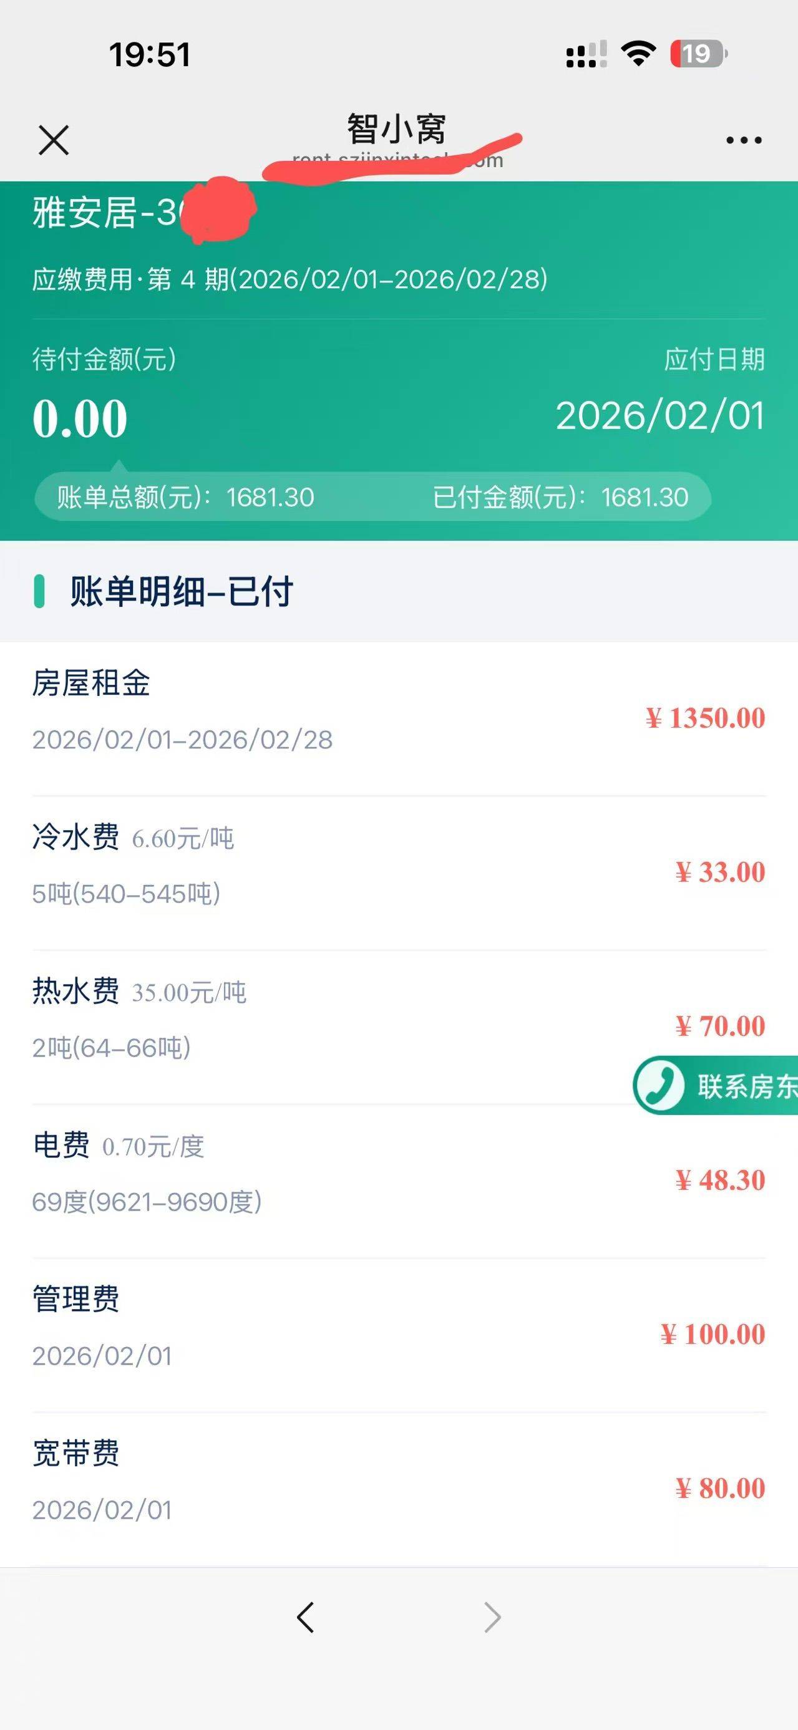The height and width of the screenshot is (1730, 798).
Task: Tap the 智小窝 page title
Action: point(396,129)
